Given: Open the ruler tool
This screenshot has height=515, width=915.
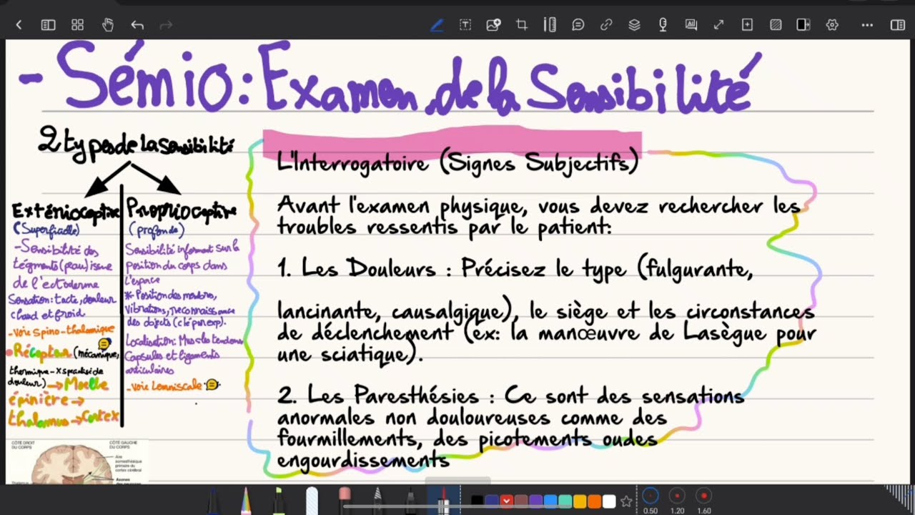Looking at the screenshot, I should (x=550, y=25).
